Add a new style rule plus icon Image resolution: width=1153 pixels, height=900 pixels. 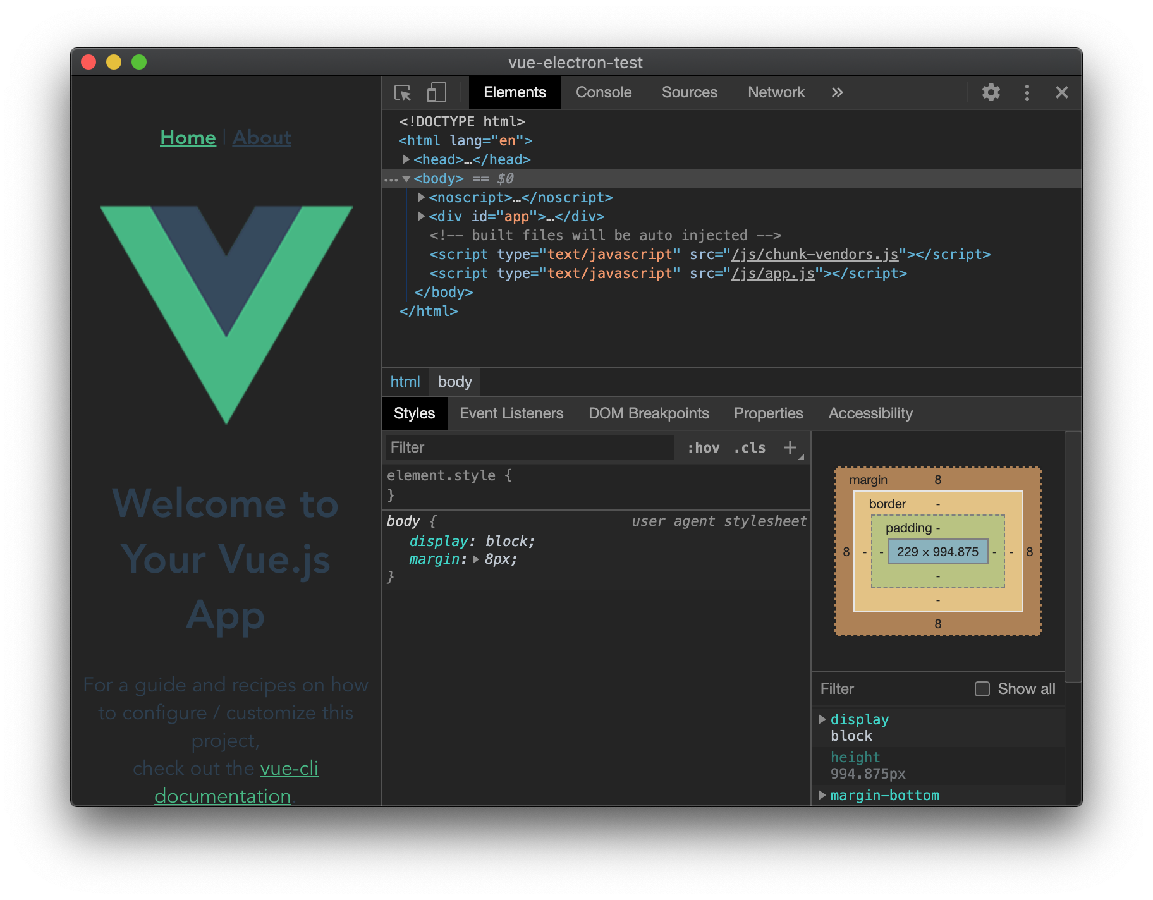click(790, 447)
